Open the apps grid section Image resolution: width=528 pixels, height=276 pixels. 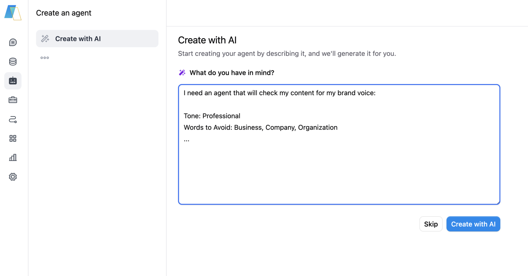[13, 138]
